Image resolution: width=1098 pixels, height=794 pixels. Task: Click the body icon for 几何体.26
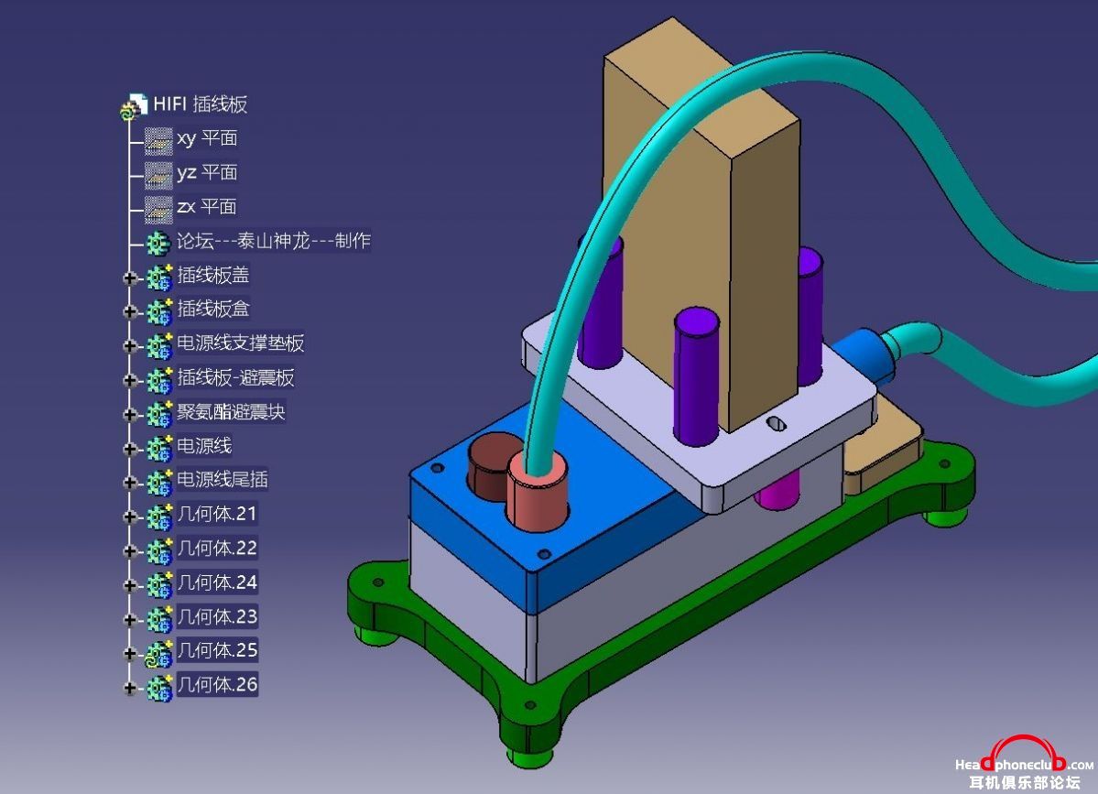[159, 688]
